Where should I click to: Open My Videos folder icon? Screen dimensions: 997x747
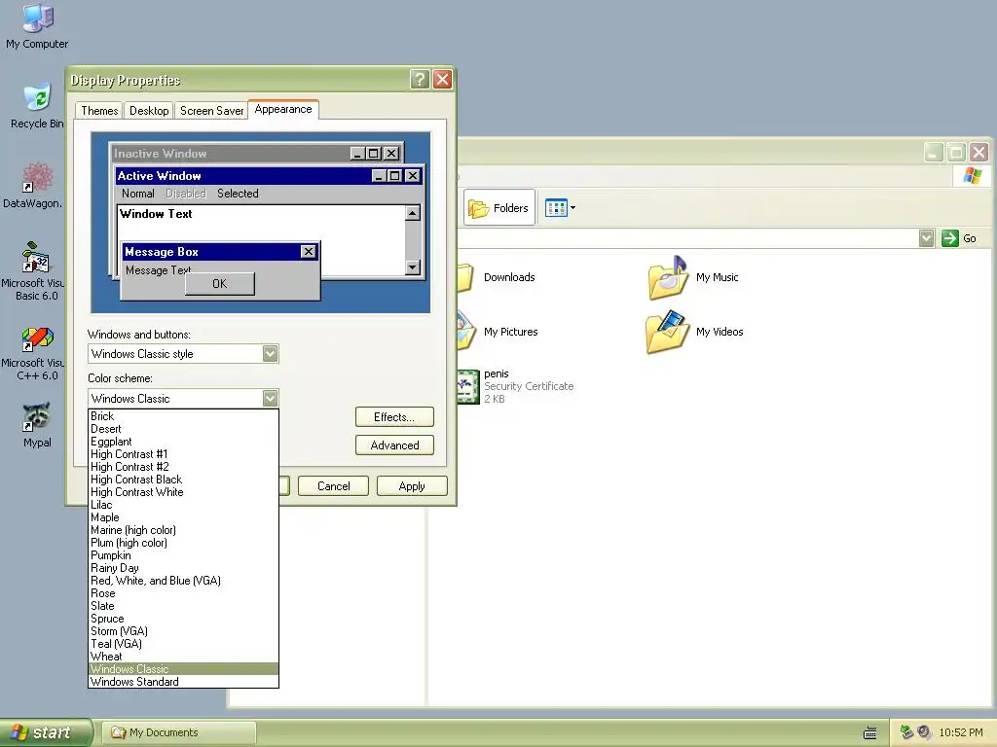coord(694,332)
